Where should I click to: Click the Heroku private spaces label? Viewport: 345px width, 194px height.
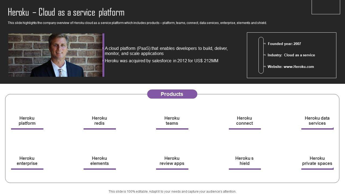tap(317, 161)
